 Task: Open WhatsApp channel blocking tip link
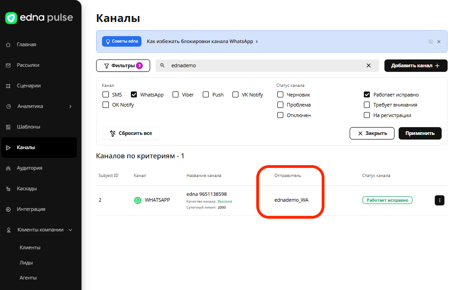[202, 41]
